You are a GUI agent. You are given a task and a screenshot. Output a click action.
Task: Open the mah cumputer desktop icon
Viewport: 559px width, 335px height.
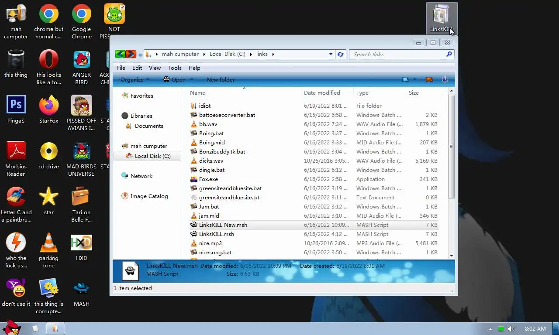pyautogui.click(x=16, y=22)
